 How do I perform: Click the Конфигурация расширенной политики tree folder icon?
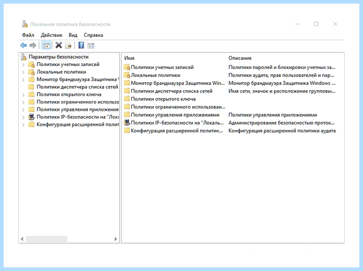point(31,125)
